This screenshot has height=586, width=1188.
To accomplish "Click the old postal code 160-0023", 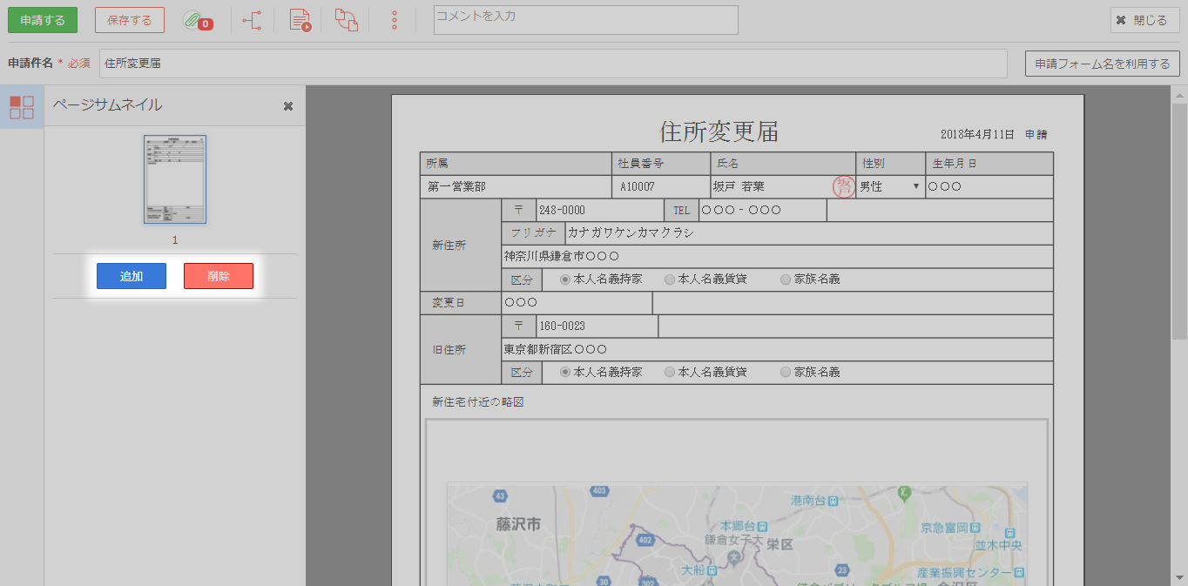I will (x=597, y=326).
